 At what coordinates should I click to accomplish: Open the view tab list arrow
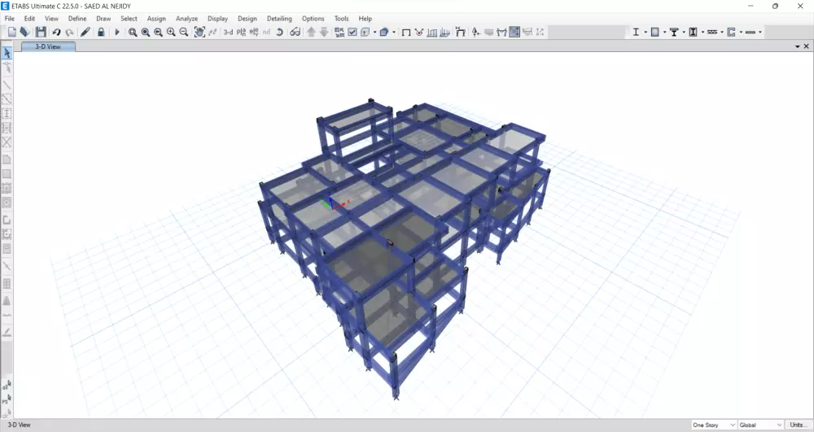tap(798, 46)
